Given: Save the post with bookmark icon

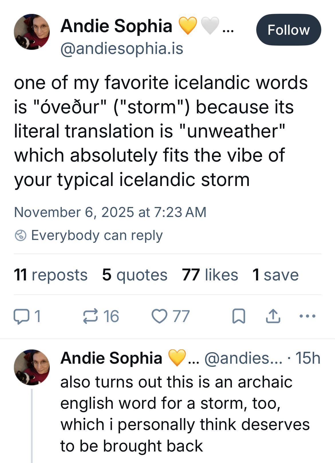Looking at the screenshot, I should tap(238, 317).
